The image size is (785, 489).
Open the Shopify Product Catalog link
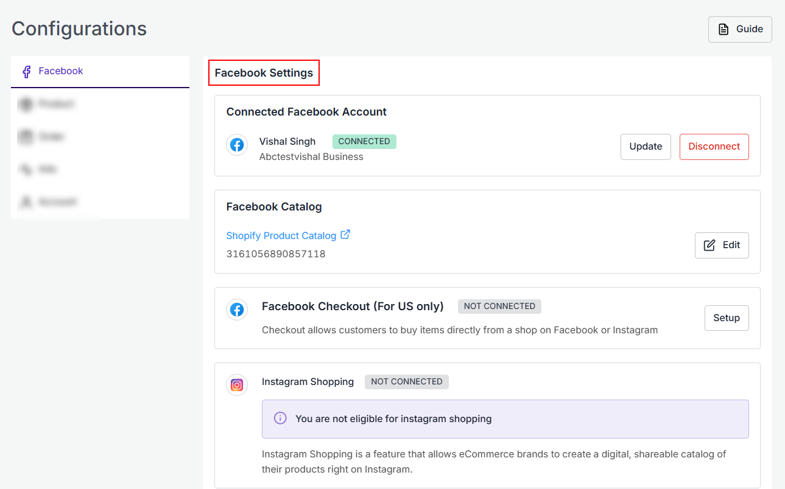281,235
